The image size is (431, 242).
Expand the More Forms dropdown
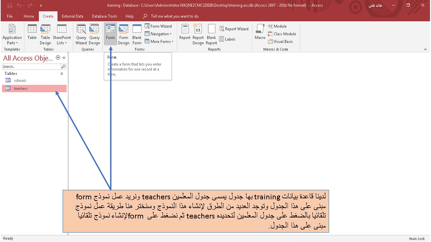point(159,42)
